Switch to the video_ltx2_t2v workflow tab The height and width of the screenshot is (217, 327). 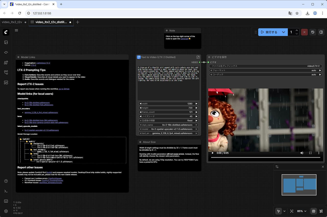point(12,22)
